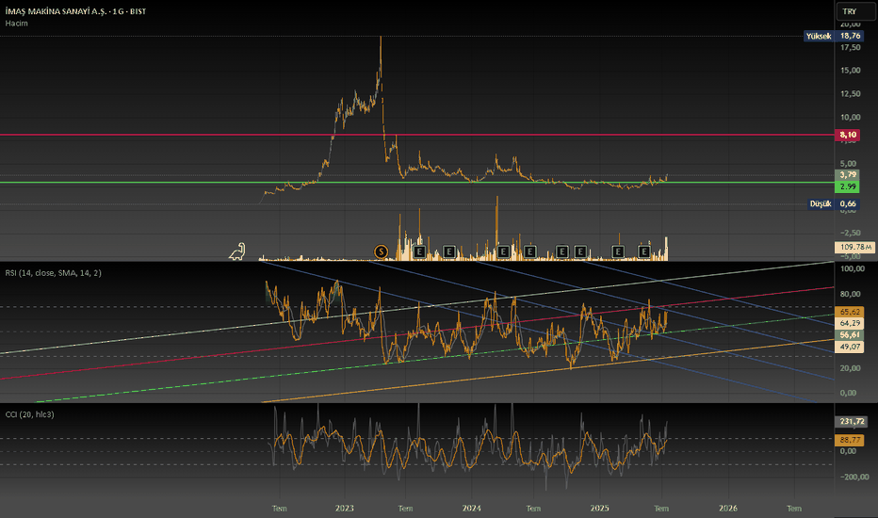Click the 3,79 current price label

pos(848,175)
